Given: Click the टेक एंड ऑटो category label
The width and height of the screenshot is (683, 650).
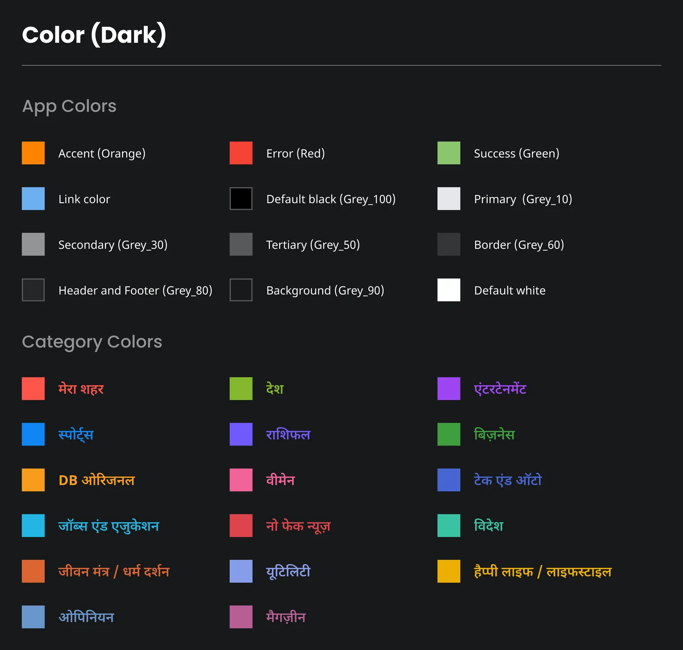Looking at the screenshot, I should (x=508, y=481).
